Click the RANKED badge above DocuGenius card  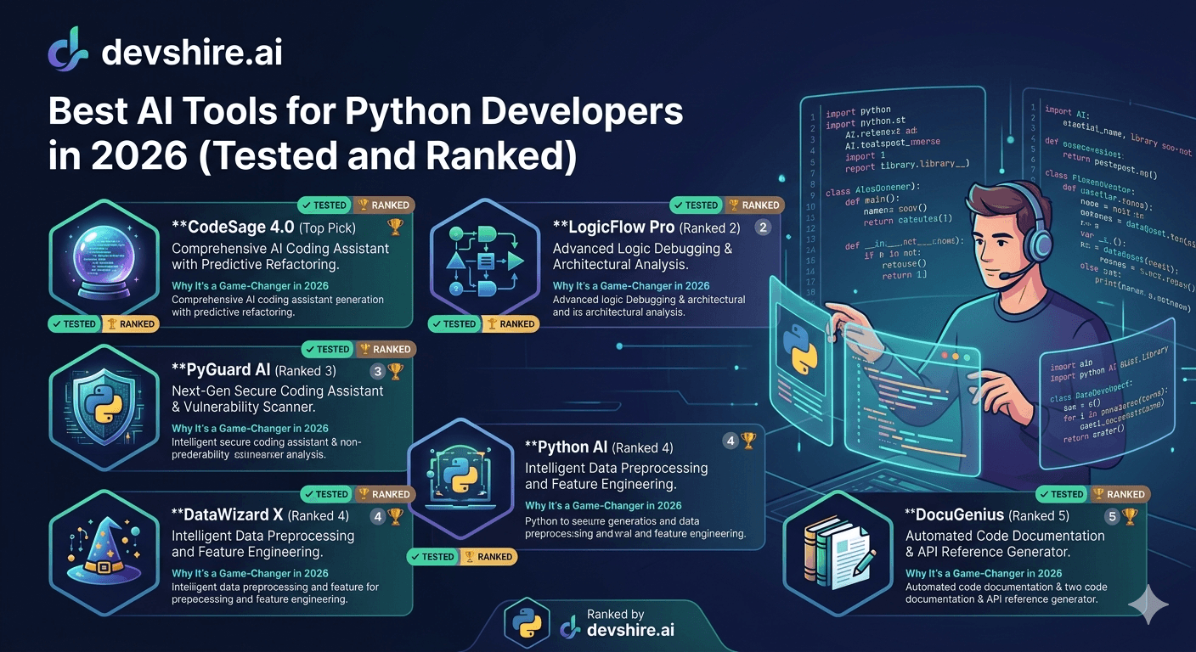1119,494
